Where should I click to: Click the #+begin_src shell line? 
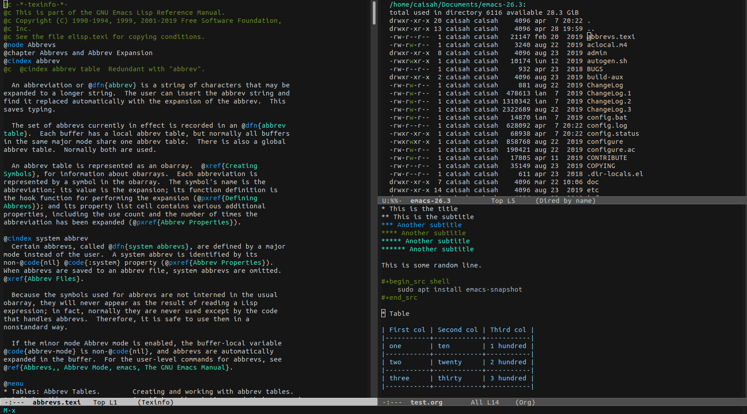tap(415, 281)
